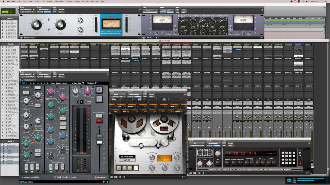Click the RELEASE knob on UA 1176

pos(80,30)
